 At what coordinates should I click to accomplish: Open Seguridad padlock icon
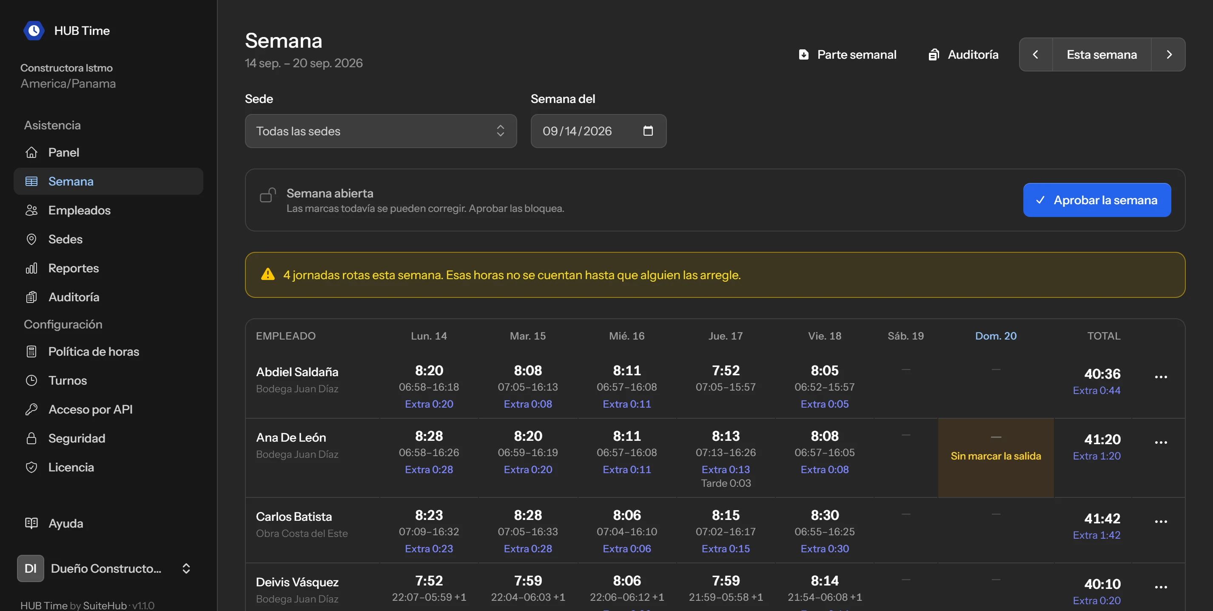[31, 438]
